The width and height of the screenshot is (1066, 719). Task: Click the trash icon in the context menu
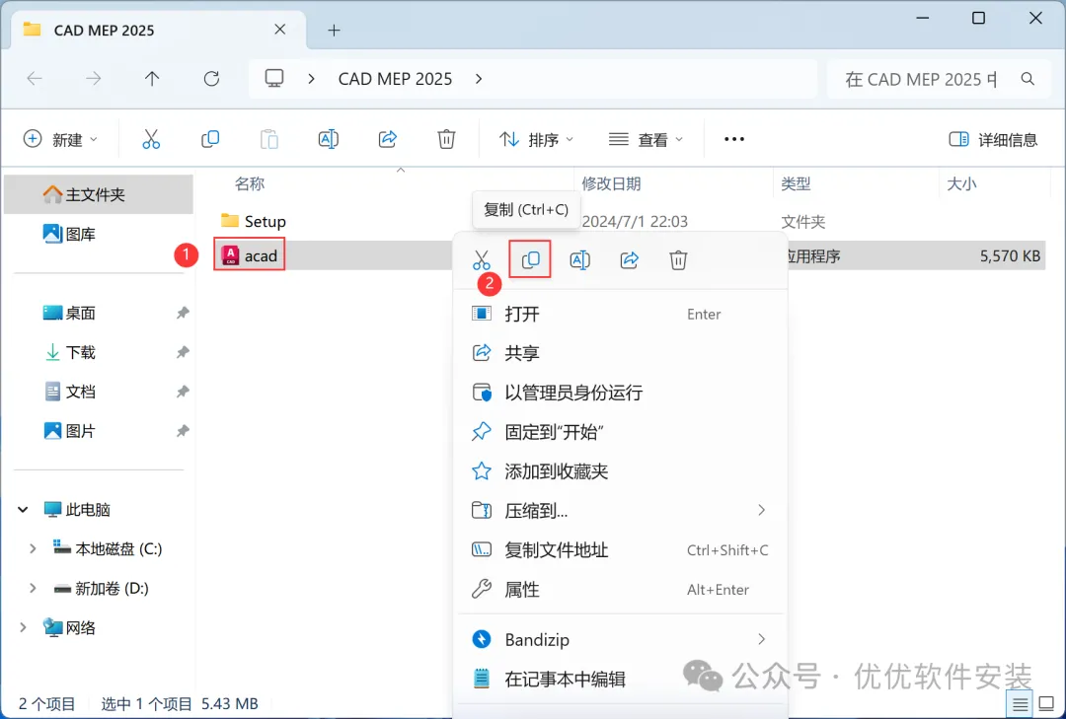(x=678, y=259)
